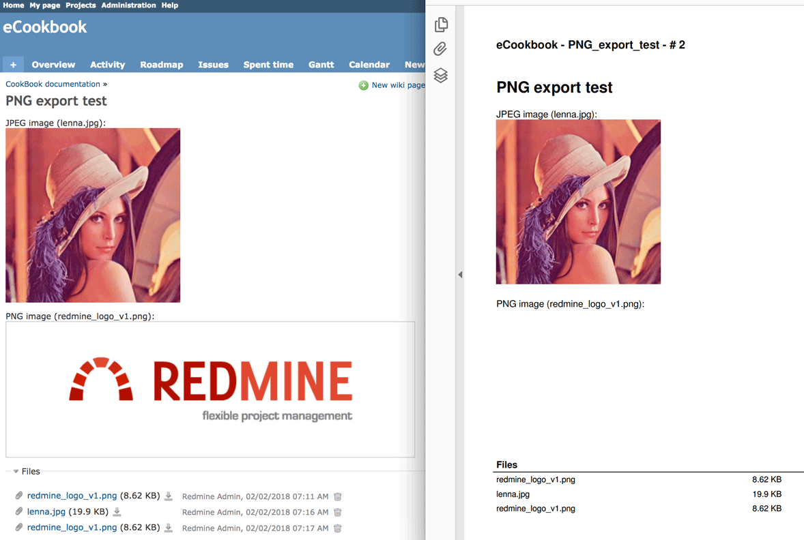Open Projects from top menu
Viewport: 804px width, 540px height.
point(81,5)
